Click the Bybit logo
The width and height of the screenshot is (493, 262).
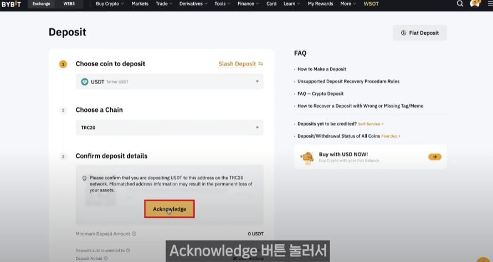tap(11, 4)
